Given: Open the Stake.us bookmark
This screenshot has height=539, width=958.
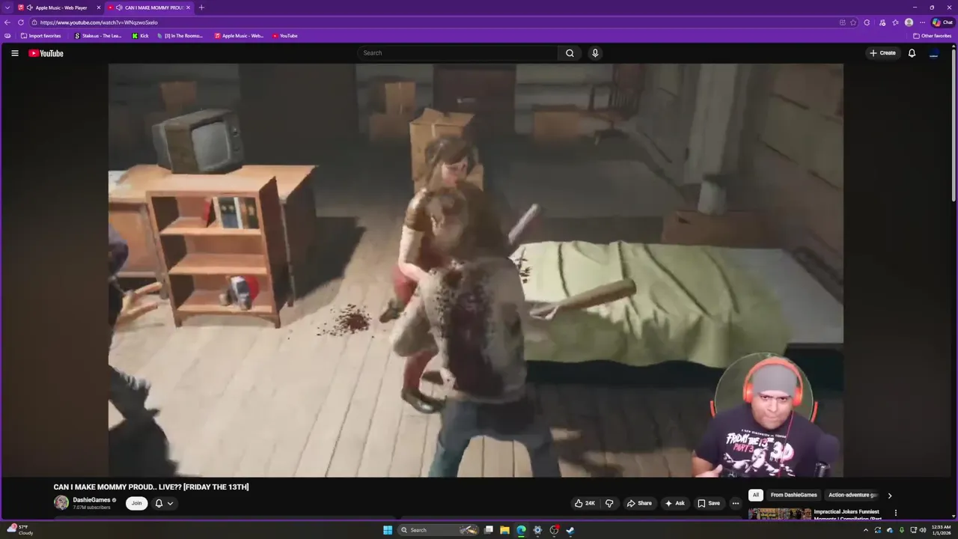Looking at the screenshot, I should coord(98,36).
